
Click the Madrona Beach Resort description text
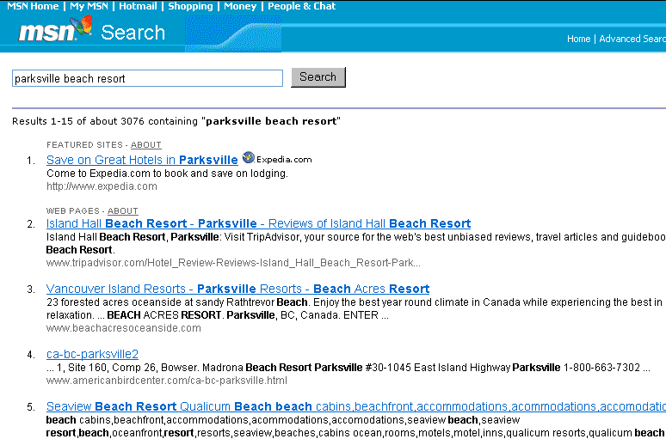coord(348,368)
